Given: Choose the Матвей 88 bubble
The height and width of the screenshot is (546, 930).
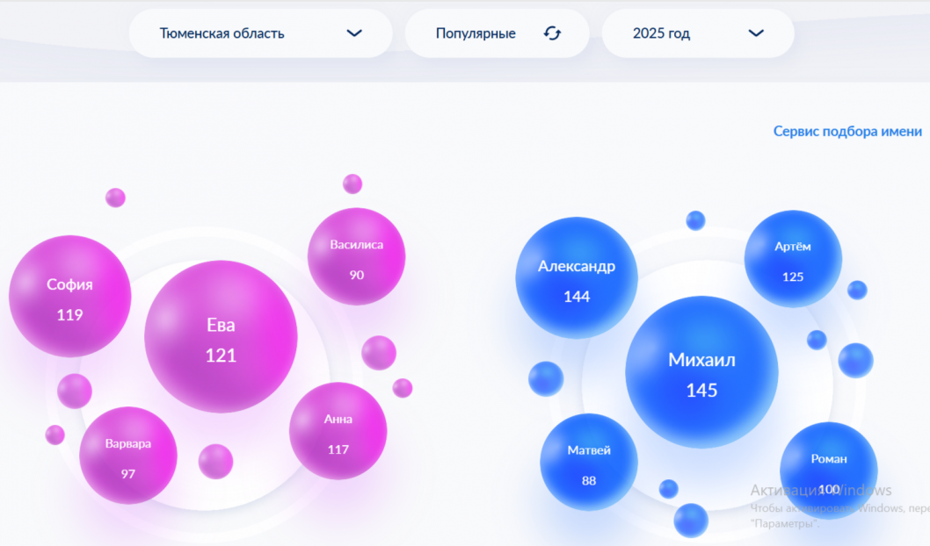Looking at the screenshot, I should pos(589,463).
